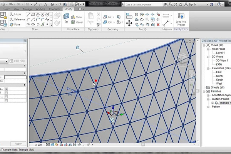Select the Rotate tool
This screenshot has width=231, height=154.
click(142, 20)
